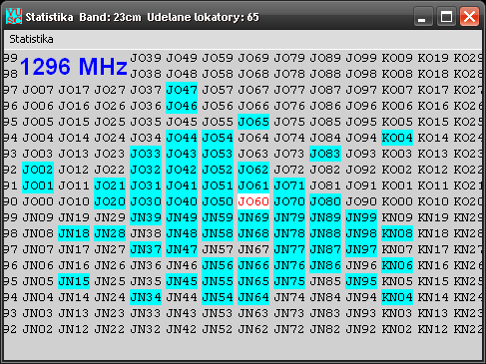Click highlighted locator JN34
486x364 pixels.
tap(146, 297)
